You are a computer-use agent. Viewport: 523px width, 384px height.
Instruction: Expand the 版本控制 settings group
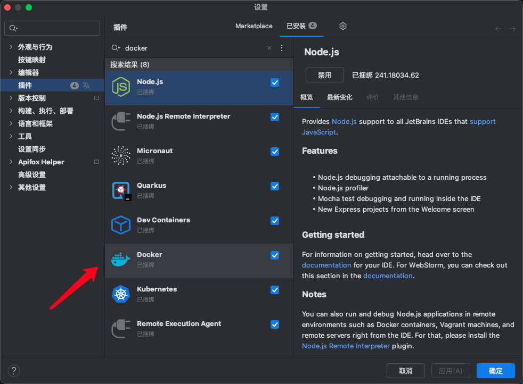pyautogui.click(x=11, y=98)
